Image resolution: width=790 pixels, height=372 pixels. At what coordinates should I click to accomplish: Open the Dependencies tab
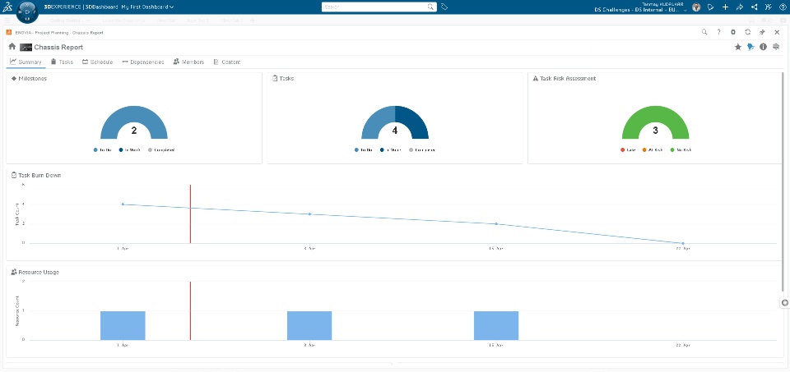click(x=143, y=62)
